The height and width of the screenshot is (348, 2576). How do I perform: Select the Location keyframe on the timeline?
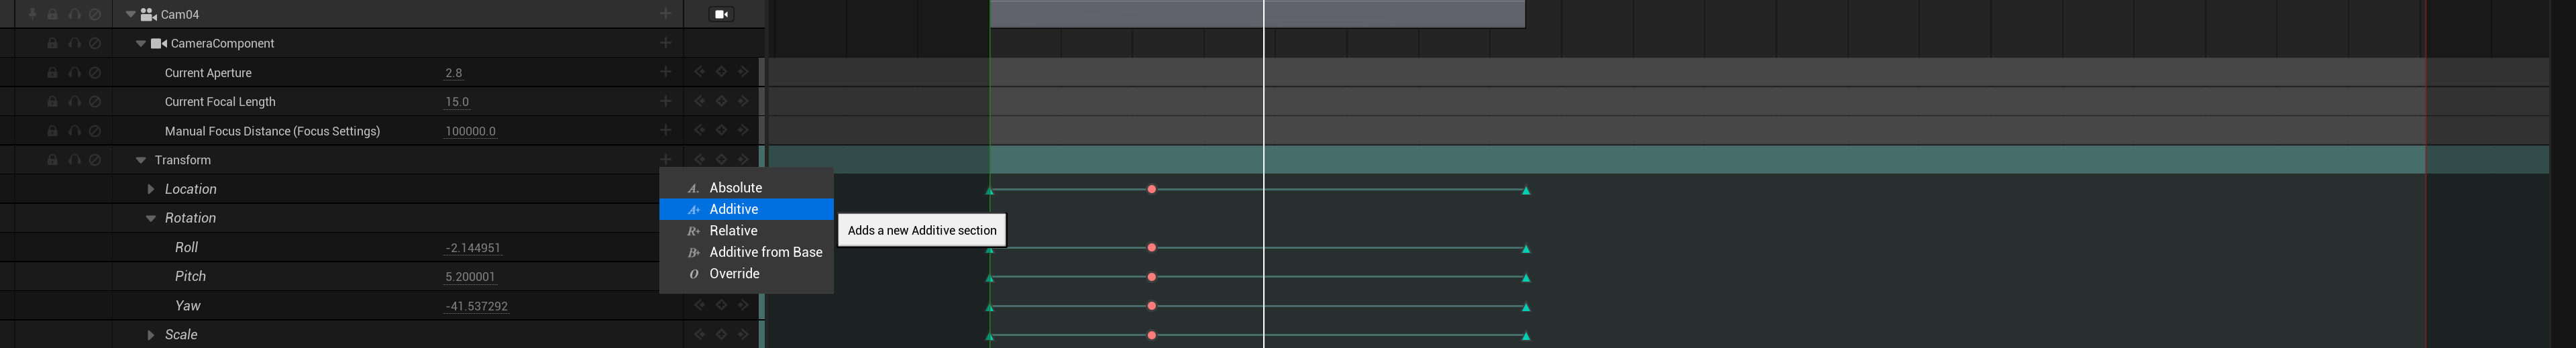(1152, 189)
